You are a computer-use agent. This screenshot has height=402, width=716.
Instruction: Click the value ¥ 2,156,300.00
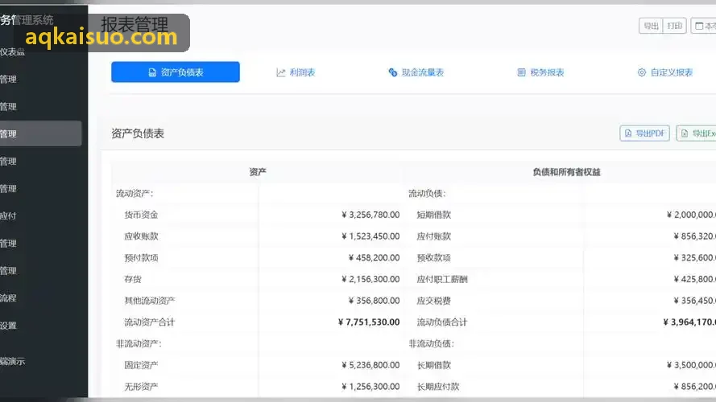click(370, 279)
